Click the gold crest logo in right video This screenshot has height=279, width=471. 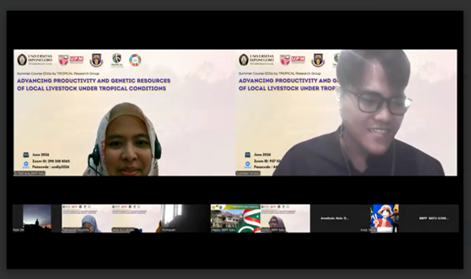click(318, 60)
